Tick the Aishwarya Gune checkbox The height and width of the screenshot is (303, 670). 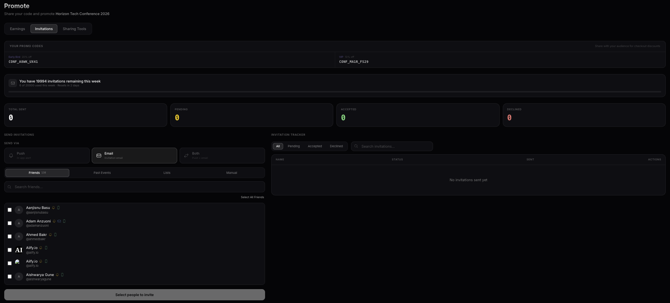[10, 277]
